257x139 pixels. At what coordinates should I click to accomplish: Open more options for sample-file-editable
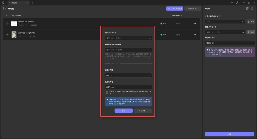195,24
